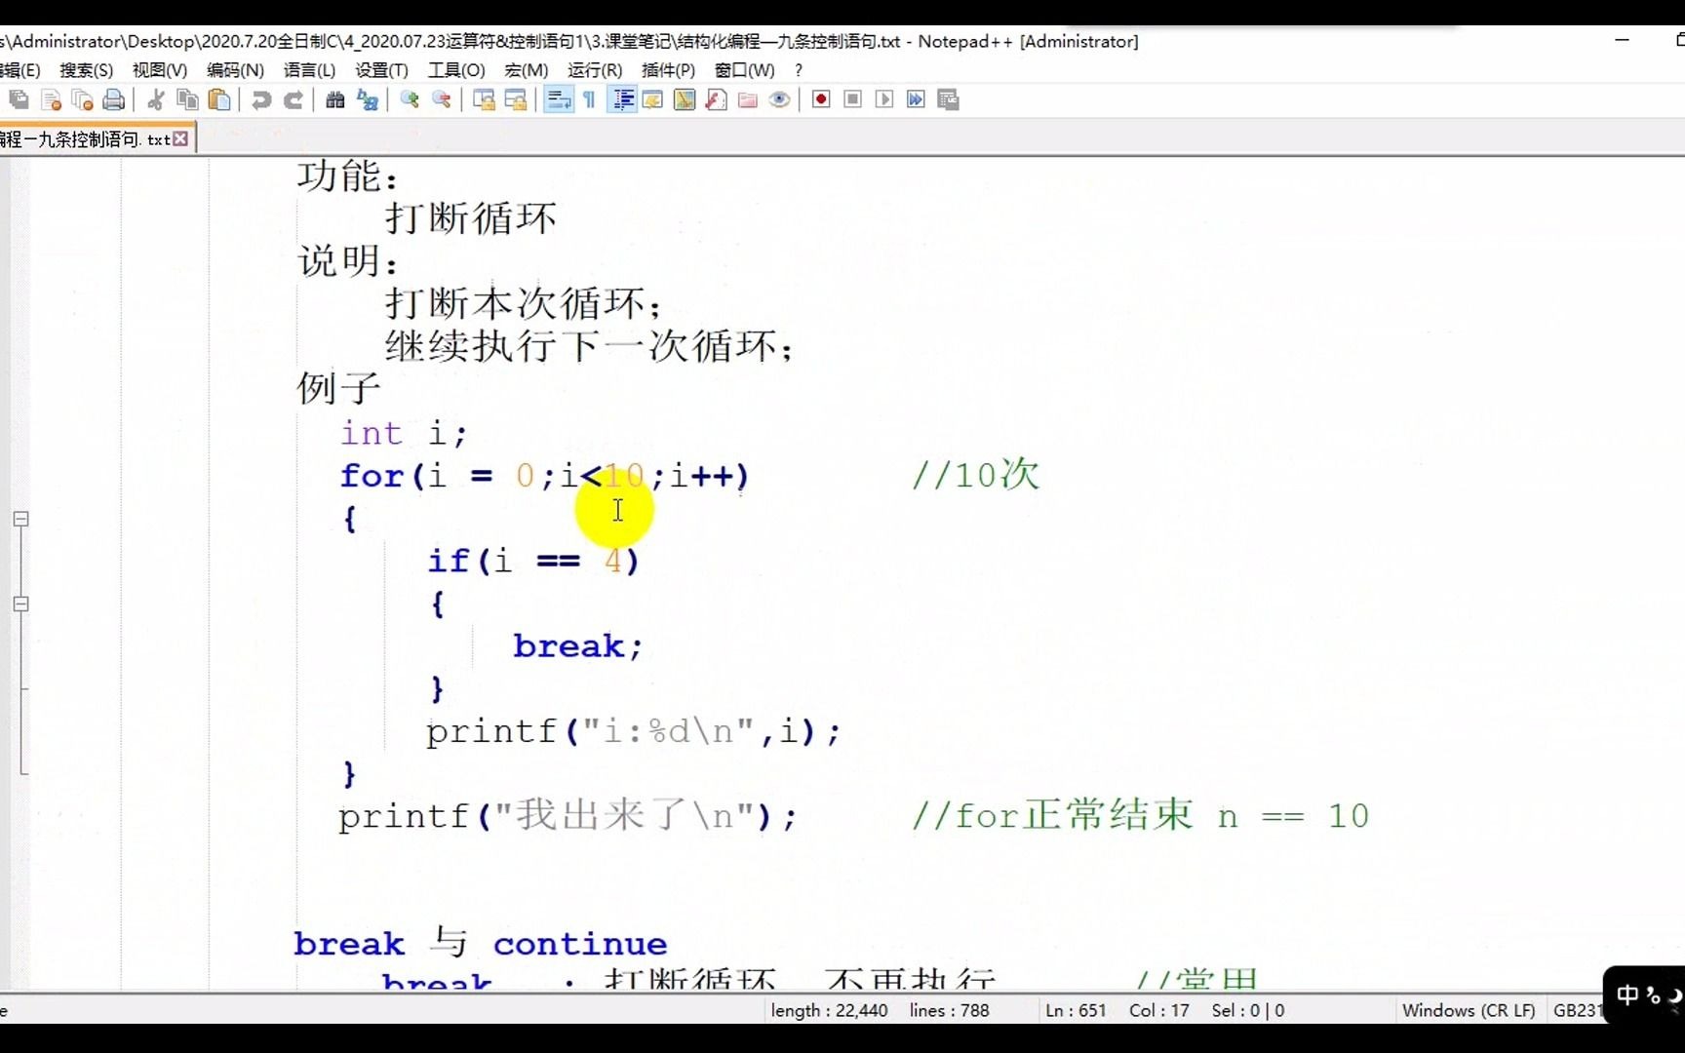The width and height of the screenshot is (1685, 1053).
Task: Toggle the file Monitoring eye icon
Action: [x=779, y=99]
